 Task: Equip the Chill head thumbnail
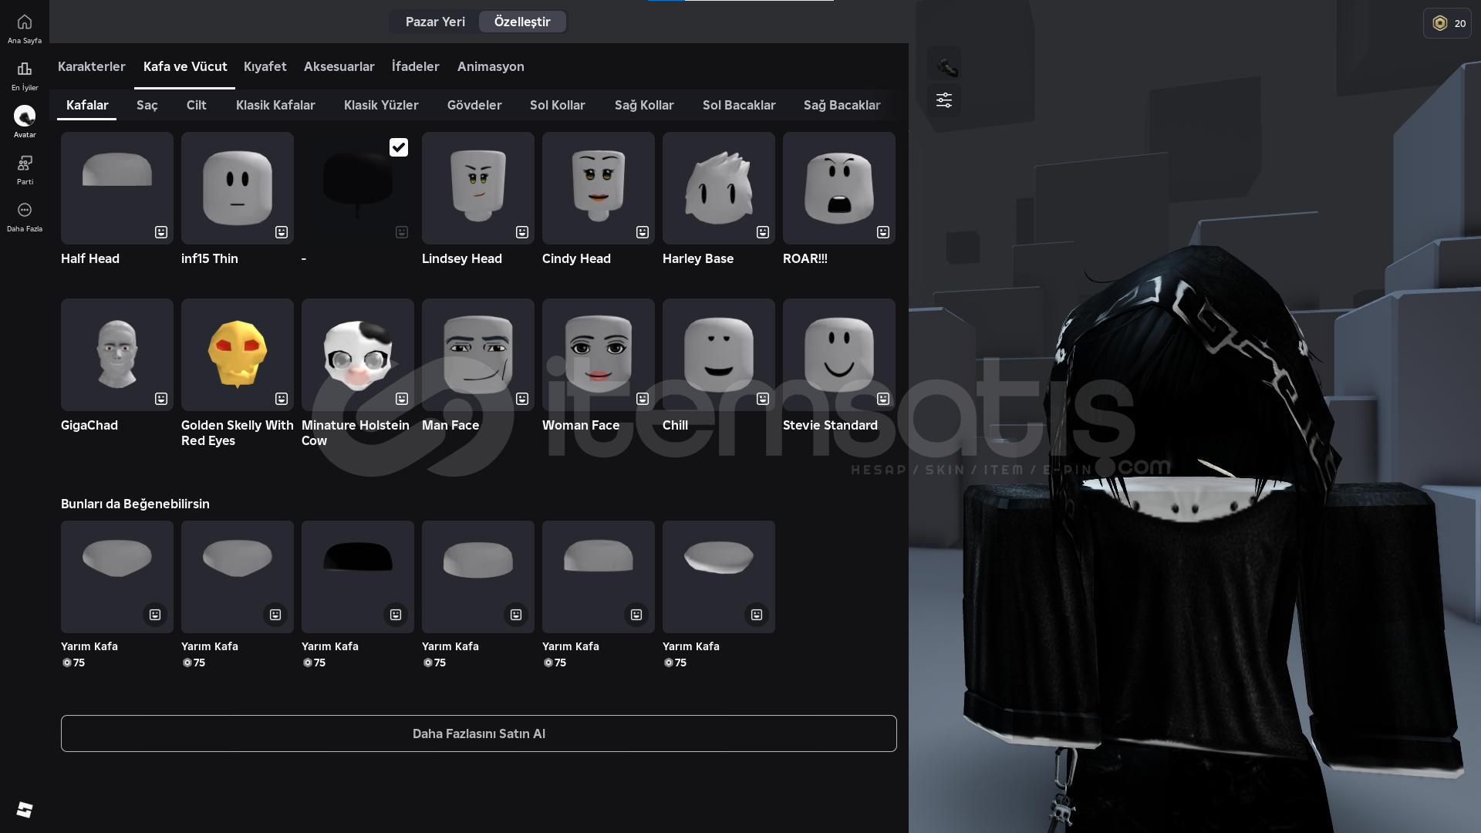(719, 355)
